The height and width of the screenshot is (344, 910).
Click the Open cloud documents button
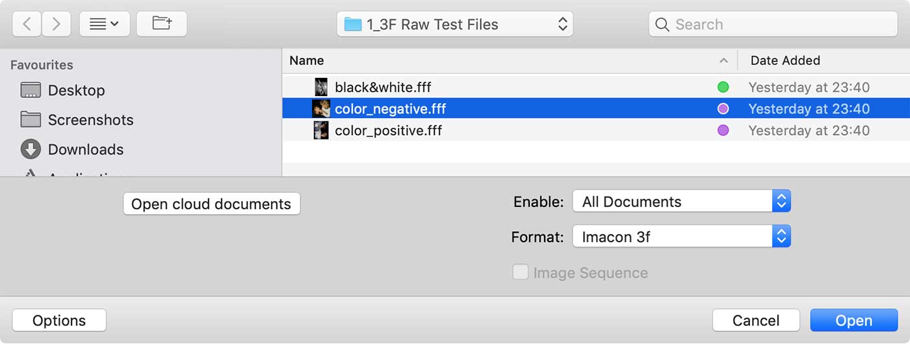[211, 204]
